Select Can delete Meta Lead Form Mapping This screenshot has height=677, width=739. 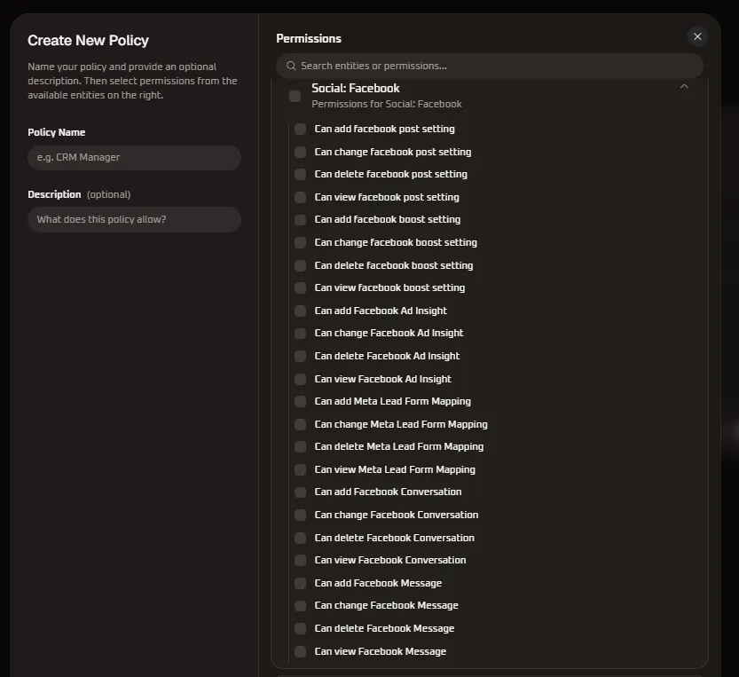pyautogui.click(x=300, y=446)
